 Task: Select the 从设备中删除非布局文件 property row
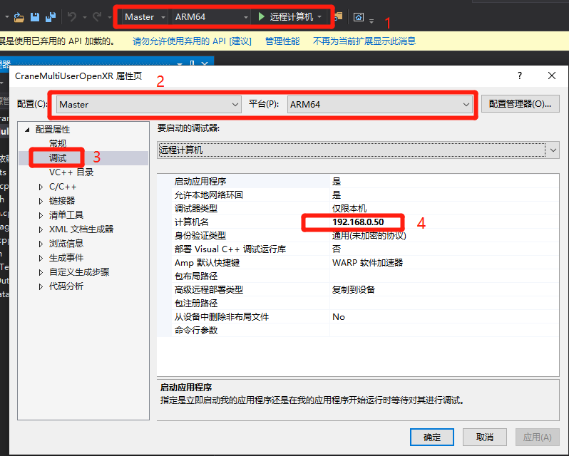tap(365, 317)
